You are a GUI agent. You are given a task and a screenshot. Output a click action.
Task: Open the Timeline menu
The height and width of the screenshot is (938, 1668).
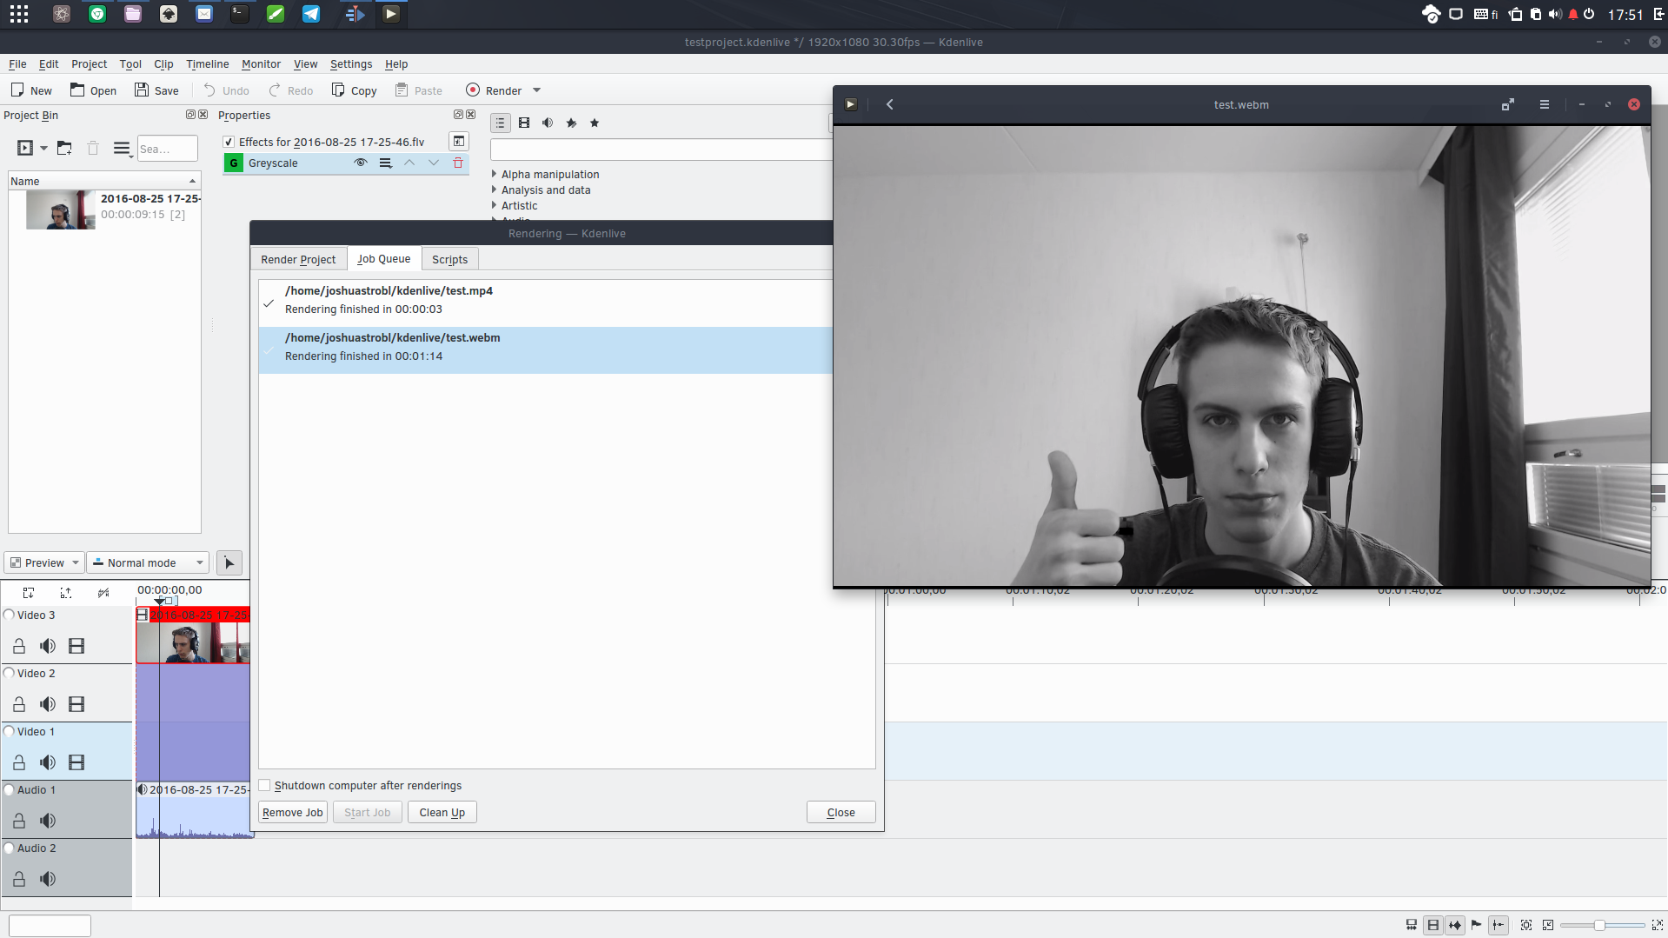(207, 64)
